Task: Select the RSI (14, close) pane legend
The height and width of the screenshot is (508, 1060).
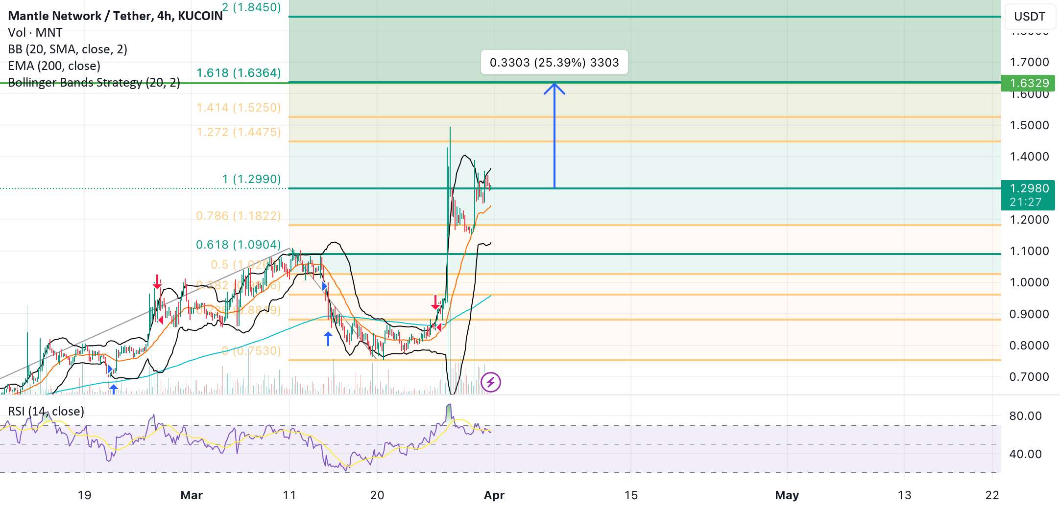Action: tap(46, 411)
